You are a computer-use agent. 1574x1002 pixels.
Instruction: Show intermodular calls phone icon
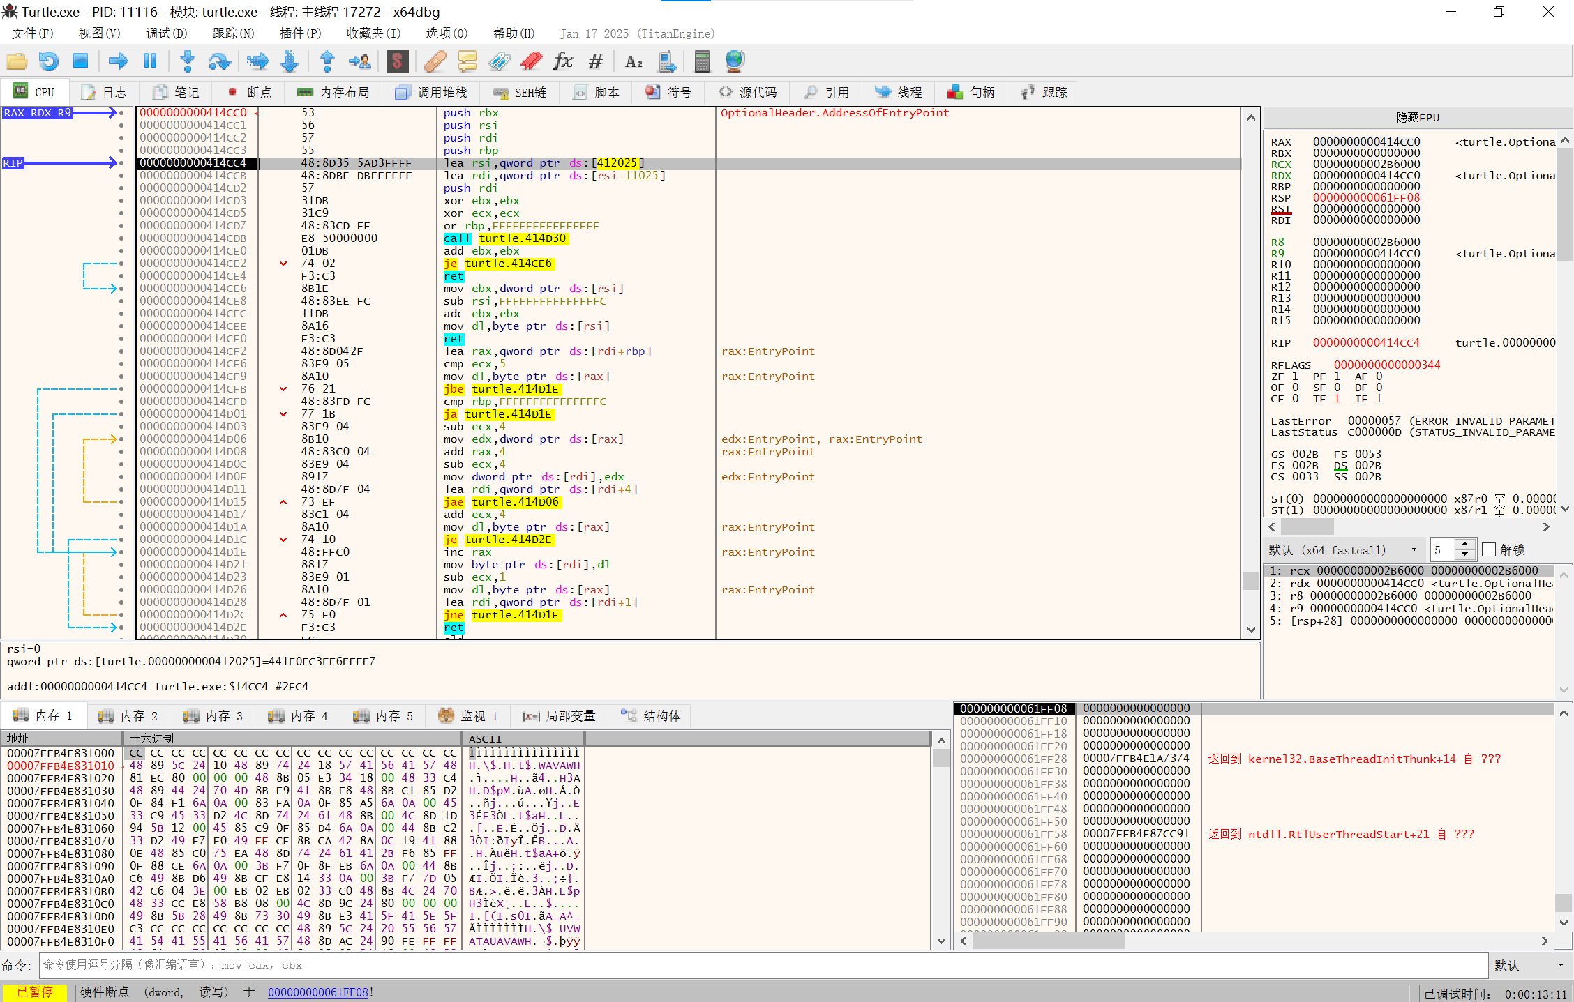click(x=666, y=61)
